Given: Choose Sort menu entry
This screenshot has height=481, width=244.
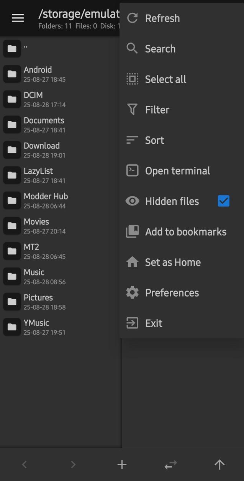Looking at the screenshot, I should [182, 140].
